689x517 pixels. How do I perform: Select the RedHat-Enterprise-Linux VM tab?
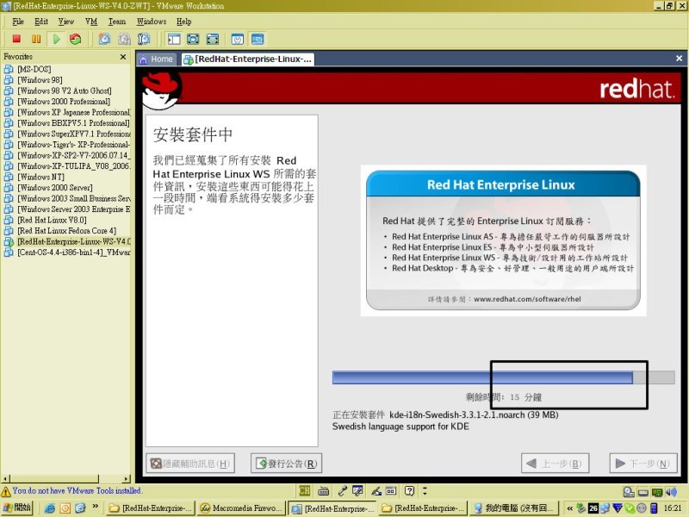(248, 59)
